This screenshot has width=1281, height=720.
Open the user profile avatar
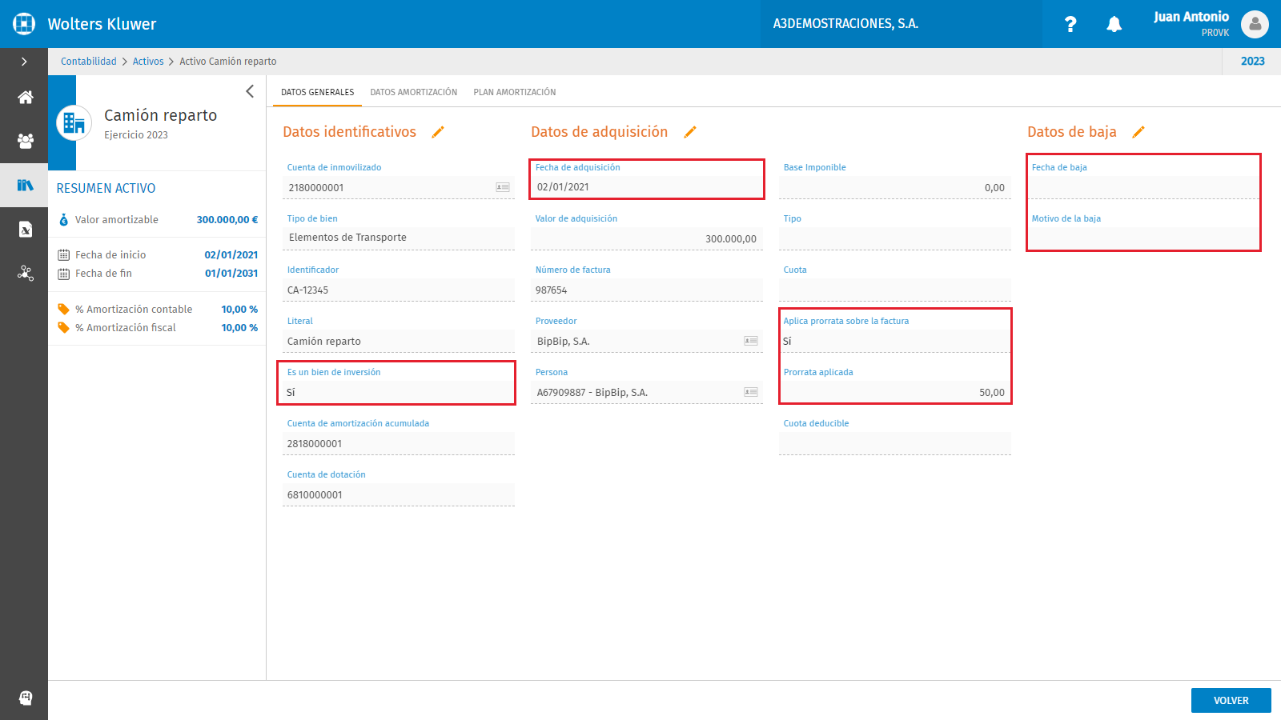click(x=1255, y=24)
